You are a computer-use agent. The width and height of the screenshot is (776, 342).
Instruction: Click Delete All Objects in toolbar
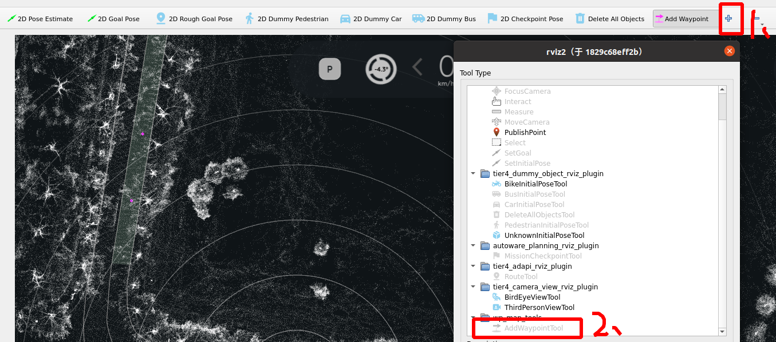pos(609,19)
